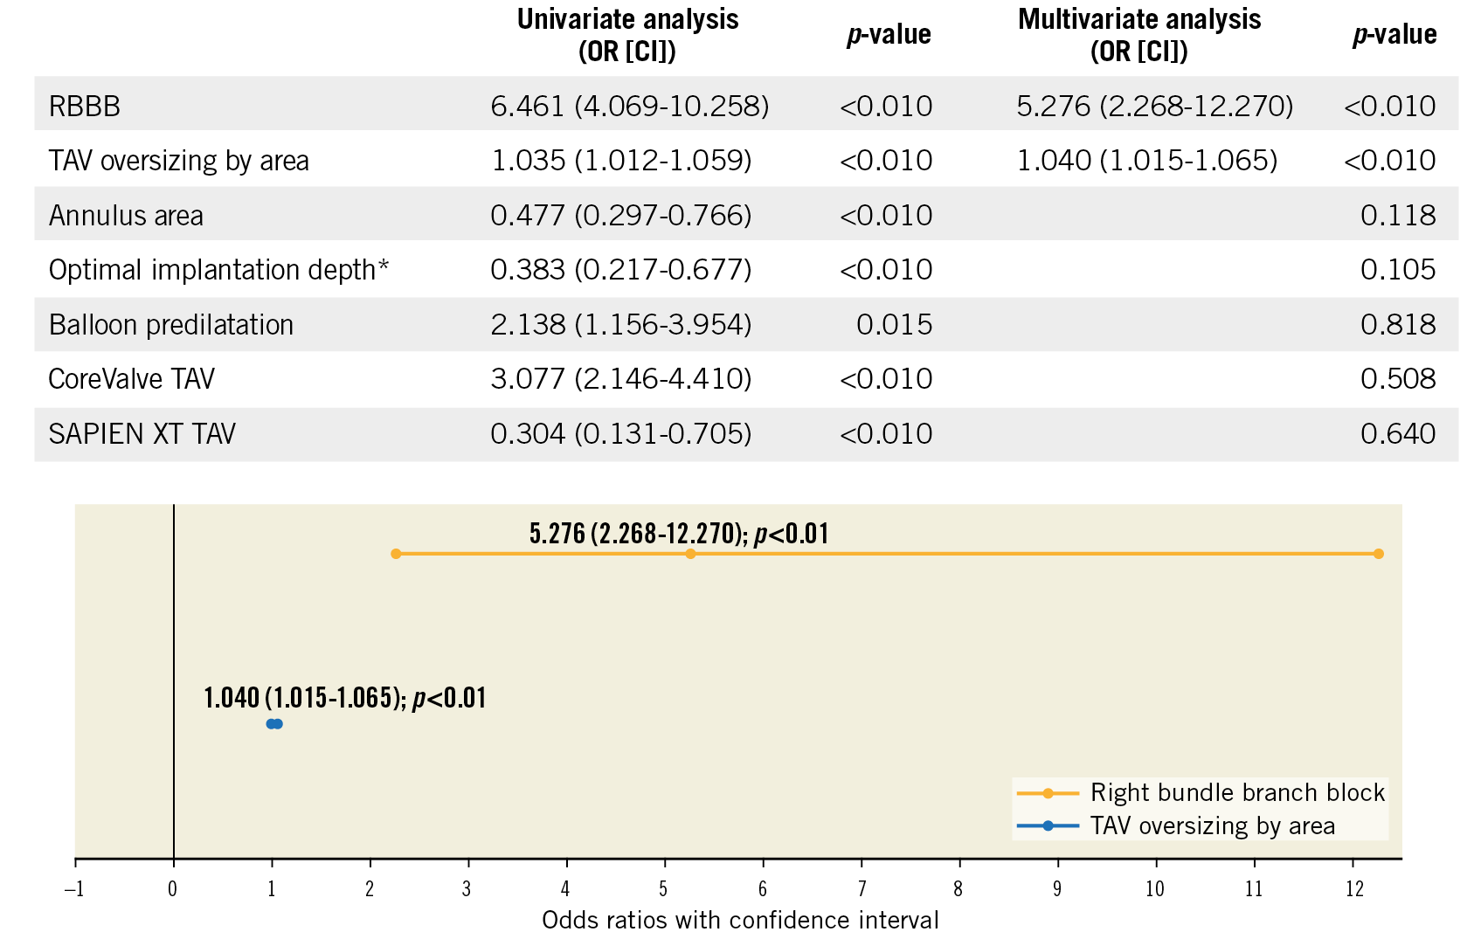Select the Univariate analysis column header
1474x939 pixels.
point(627,35)
